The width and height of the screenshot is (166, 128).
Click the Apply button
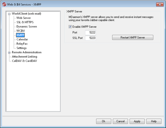(137, 121)
